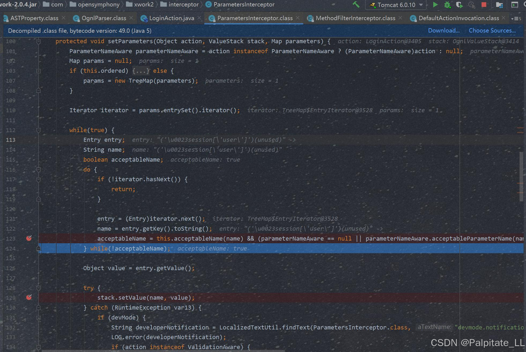Close the MethodFilterInterceptor.class tab
526x352 pixels.
click(x=400, y=18)
